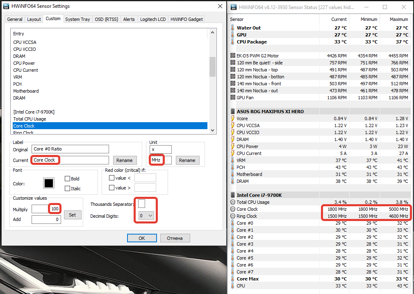Image resolution: width=414 pixels, height=294 pixels.
Task: Click thermometer icon beside VRM in status window
Action: (232, 160)
